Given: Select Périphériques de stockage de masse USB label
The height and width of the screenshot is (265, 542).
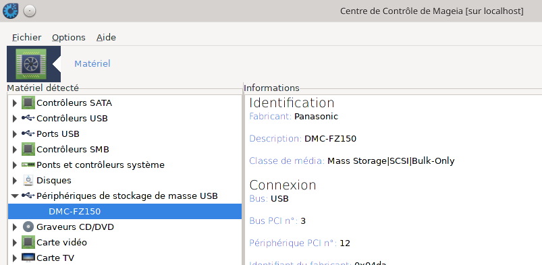Looking at the screenshot, I should (x=127, y=196).
